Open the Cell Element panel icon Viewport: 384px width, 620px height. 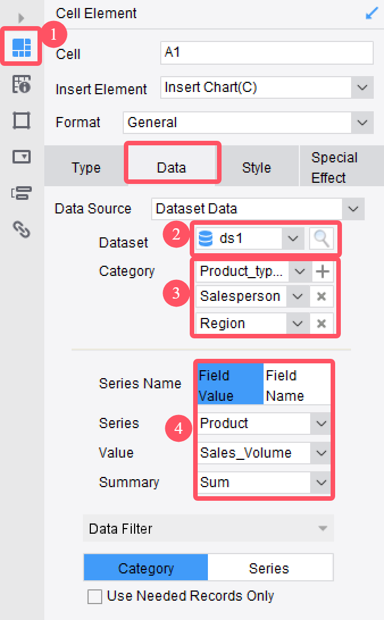(22, 48)
